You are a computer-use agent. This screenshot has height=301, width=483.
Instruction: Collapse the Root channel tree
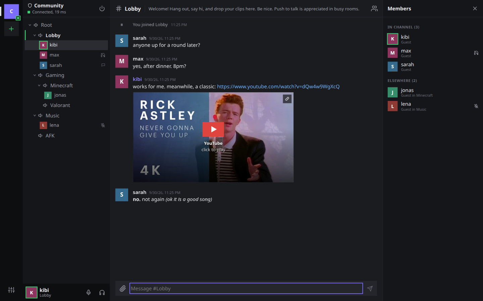pos(30,25)
